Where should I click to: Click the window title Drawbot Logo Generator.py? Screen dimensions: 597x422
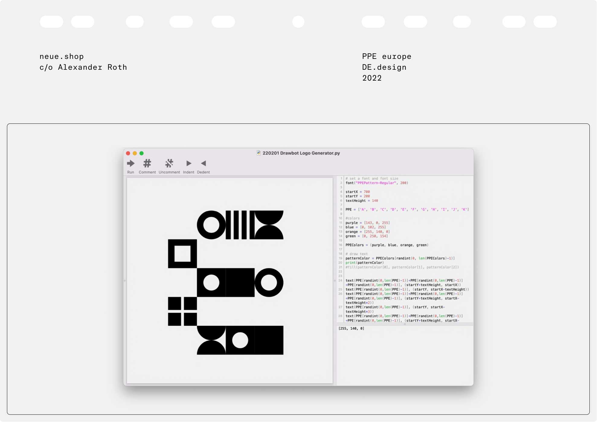301,153
